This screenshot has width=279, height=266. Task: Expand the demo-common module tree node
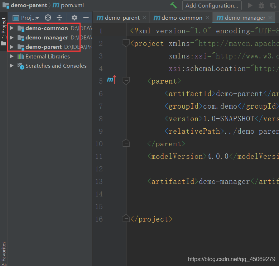coord(12,28)
